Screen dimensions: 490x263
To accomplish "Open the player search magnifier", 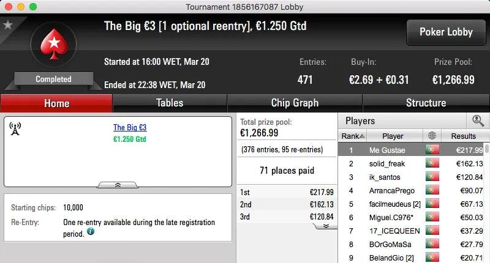I will coord(478,121).
